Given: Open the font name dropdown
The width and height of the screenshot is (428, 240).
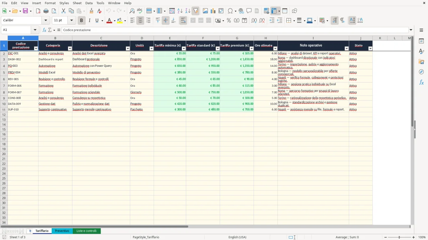Looking at the screenshot, I should (46, 21).
